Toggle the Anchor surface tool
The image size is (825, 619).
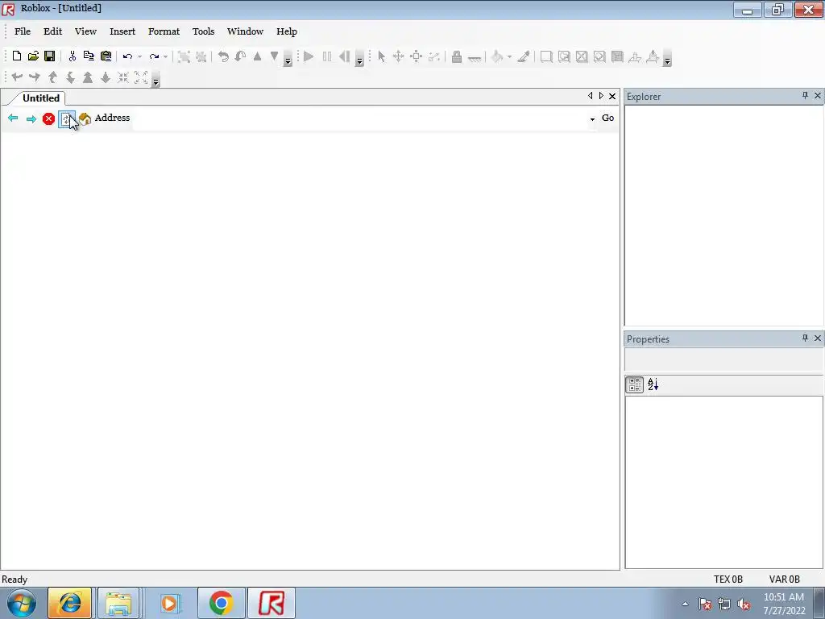click(474, 58)
